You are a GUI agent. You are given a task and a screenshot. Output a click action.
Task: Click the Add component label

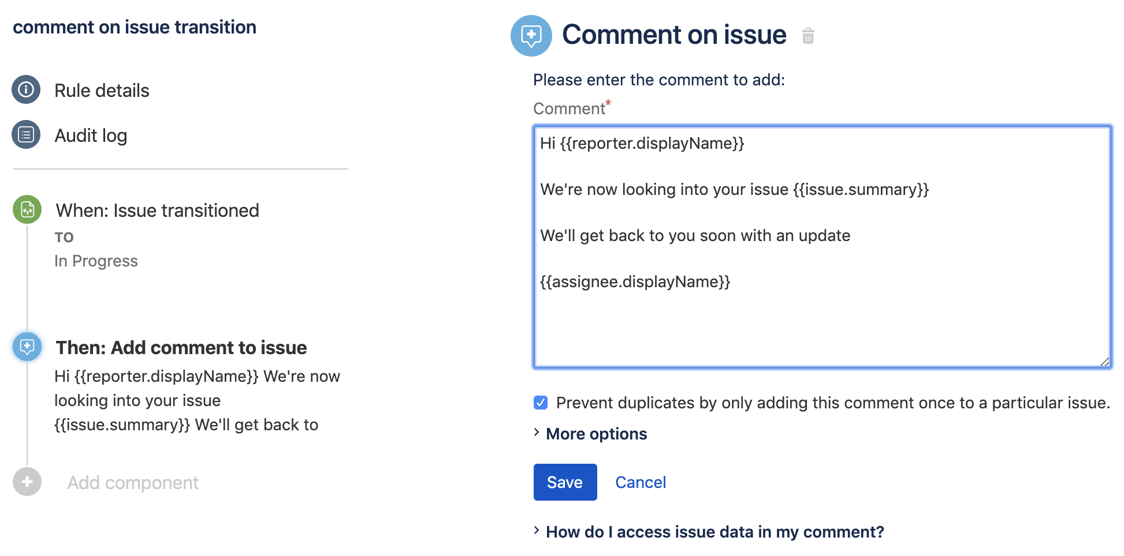(133, 483)
